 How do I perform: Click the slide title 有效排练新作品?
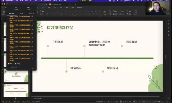pyautogui.click(x=60, y=28)
